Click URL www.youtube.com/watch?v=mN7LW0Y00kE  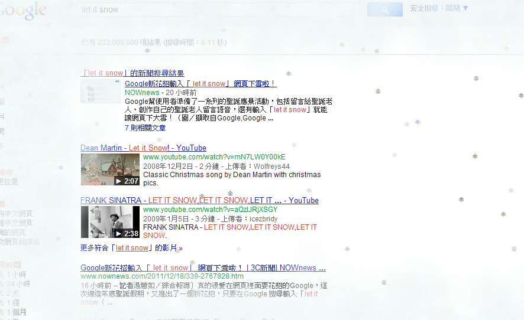click(x=214, y=157)
